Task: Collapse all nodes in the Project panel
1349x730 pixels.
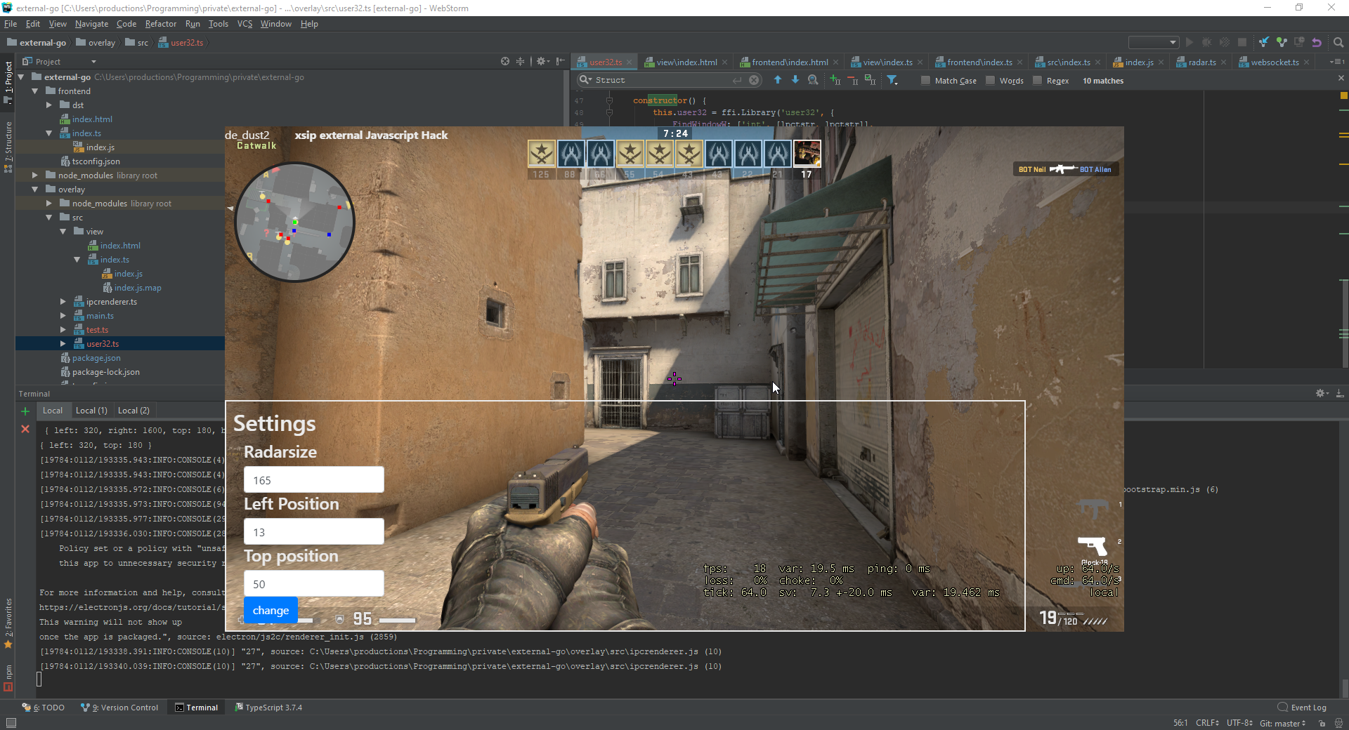Action: 521,61
